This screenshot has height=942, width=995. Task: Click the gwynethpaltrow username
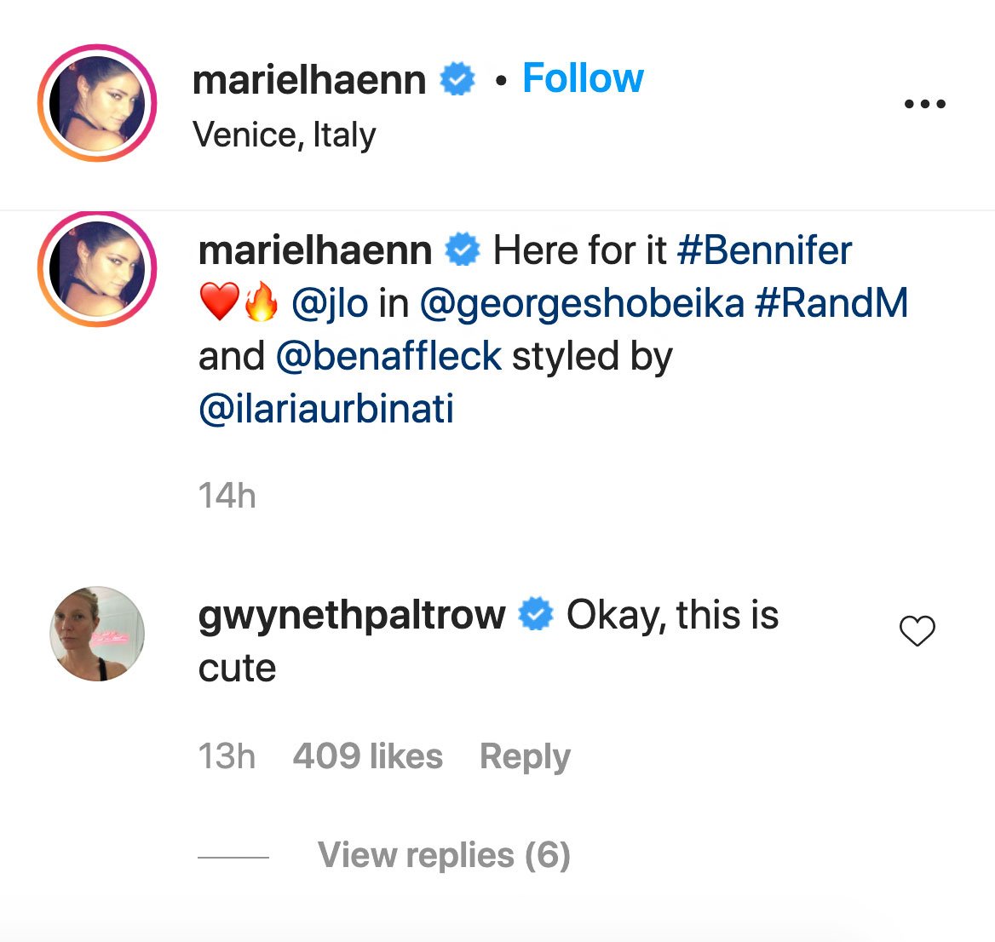coord(351,615)
